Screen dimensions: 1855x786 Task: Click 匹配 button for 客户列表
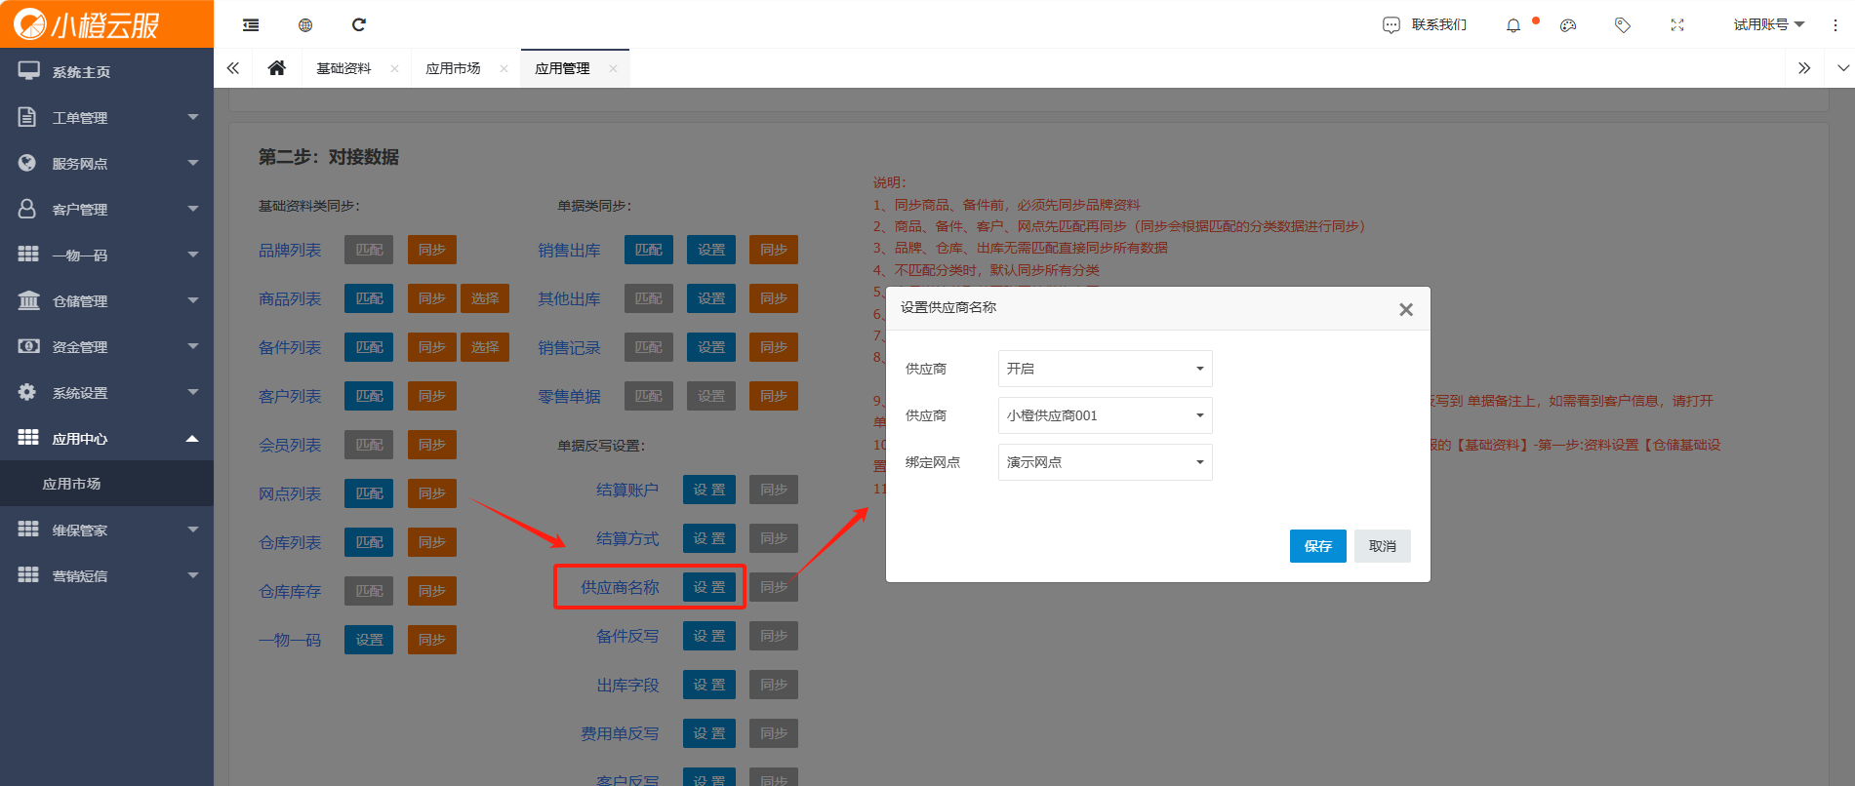pos(369,396)
